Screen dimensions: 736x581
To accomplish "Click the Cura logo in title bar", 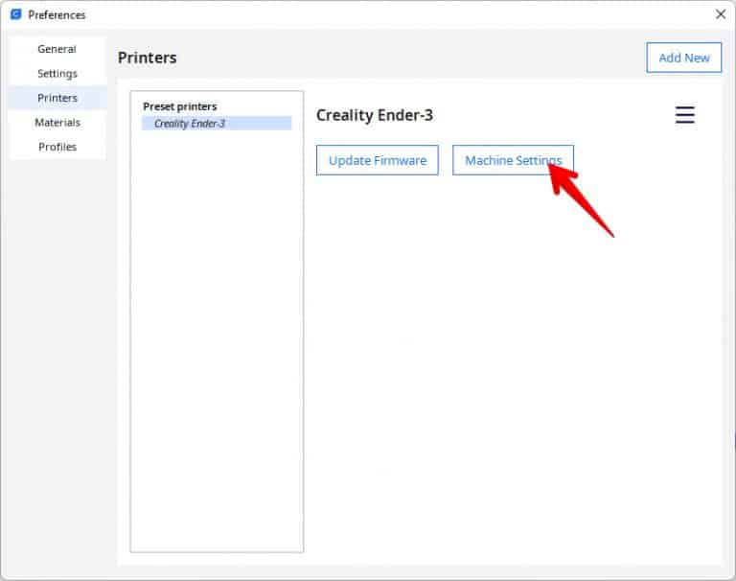I will tap(16, 14).
